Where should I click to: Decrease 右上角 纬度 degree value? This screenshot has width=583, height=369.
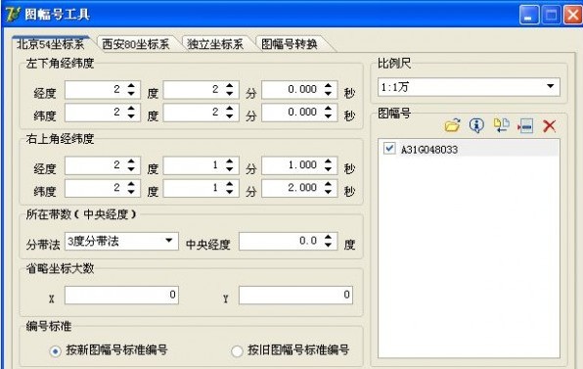[x=131, y=192]
